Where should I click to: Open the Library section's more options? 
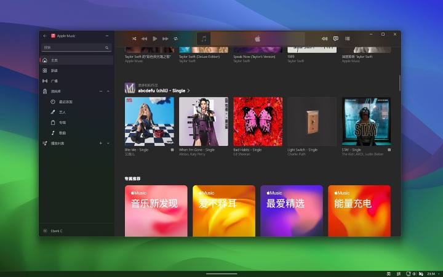101,91
